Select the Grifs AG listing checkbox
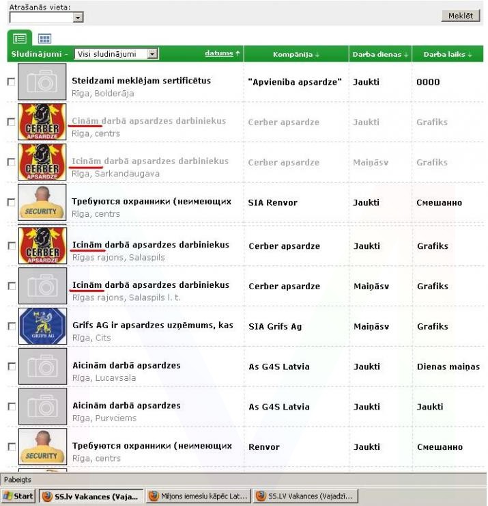 pos(11,326)
